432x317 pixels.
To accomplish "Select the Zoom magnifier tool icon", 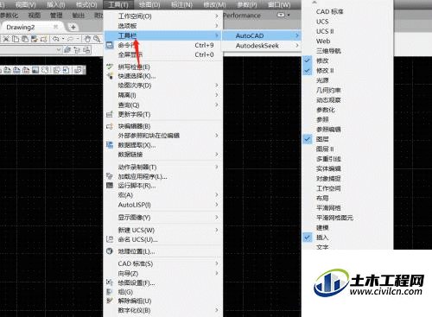I will click(x=97, y=39).
